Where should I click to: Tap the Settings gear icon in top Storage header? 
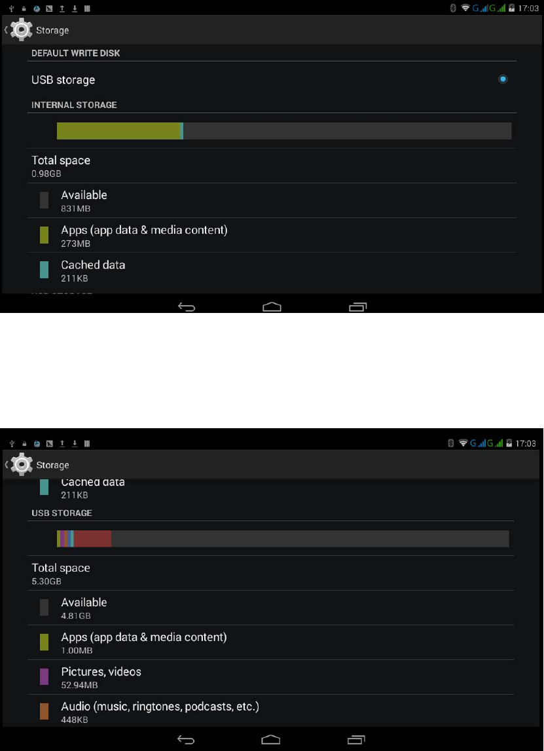pyautogui.click(x=21, y=29)
